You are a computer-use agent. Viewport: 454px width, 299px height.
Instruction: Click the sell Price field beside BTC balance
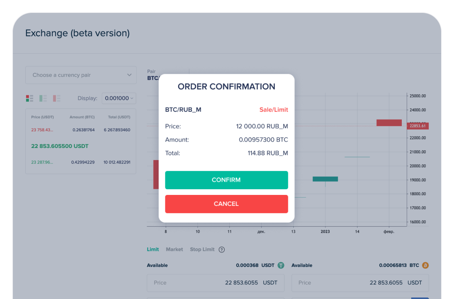360,283
